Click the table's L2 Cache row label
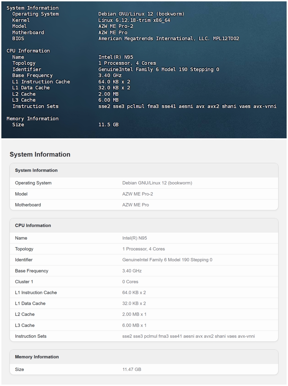Screen dimensions: 288x386 [x=25, y=314]
